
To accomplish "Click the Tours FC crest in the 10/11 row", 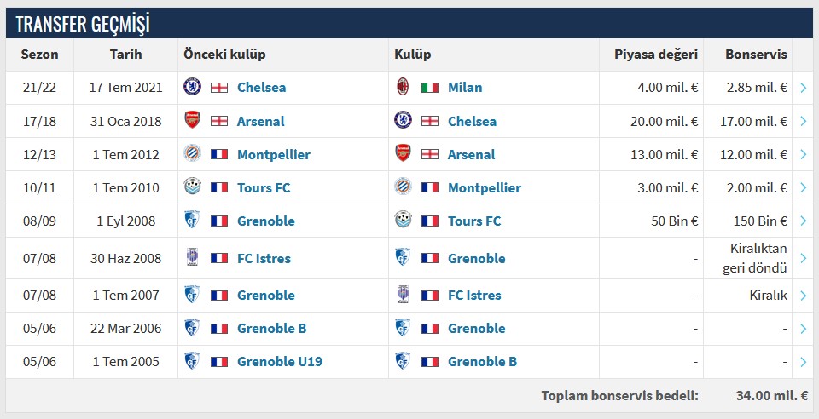I will point(192,187).
